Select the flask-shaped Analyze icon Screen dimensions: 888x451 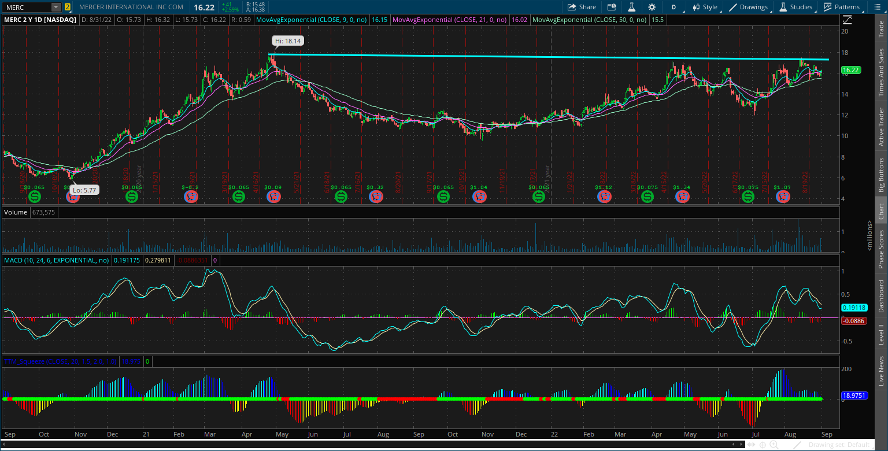tap(632, 7)
